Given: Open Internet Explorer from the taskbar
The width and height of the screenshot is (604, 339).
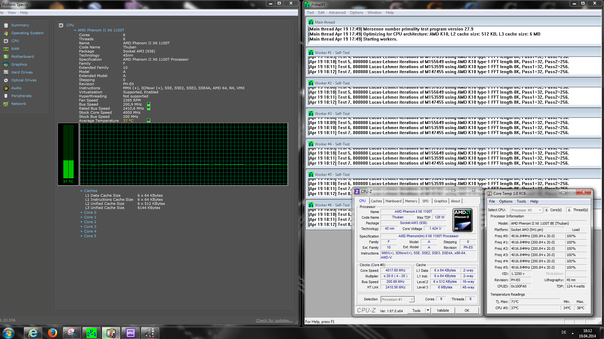Looking at the screenshot, I should click(33, 333).
